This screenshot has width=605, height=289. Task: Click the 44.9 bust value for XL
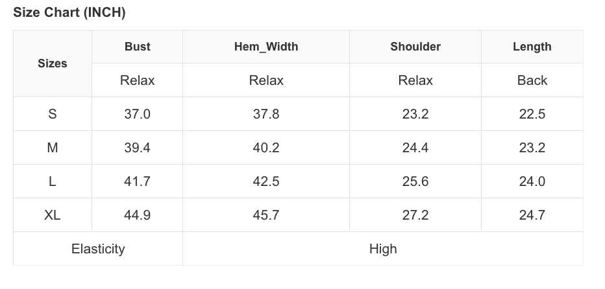(138, 215)
